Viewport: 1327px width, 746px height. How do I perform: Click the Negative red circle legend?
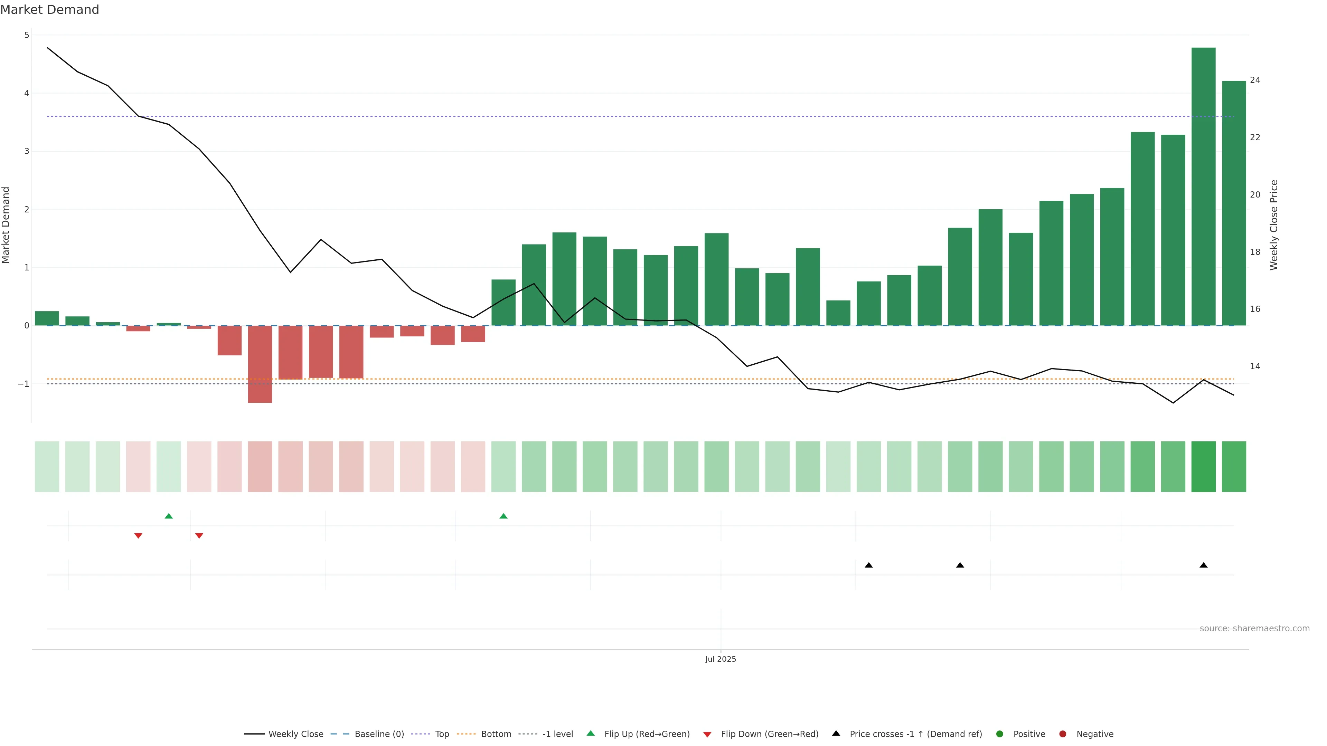pyautogui.click(x=1063, y=734)
